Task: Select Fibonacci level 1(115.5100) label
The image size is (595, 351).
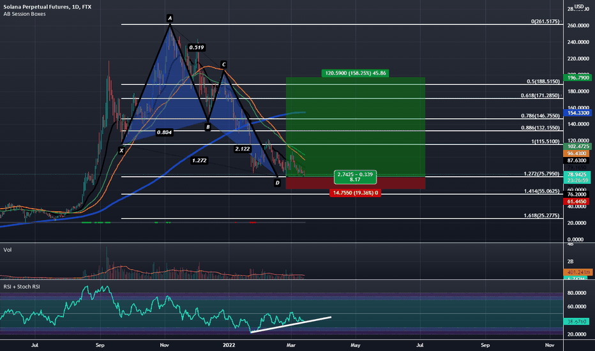Action: point(545,141)
